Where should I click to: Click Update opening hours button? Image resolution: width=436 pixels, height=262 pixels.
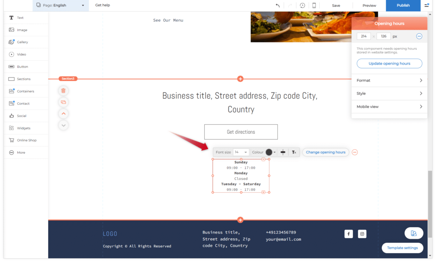389,64
